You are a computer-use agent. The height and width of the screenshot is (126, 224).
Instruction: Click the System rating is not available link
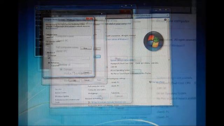click(x=122, y=60)
